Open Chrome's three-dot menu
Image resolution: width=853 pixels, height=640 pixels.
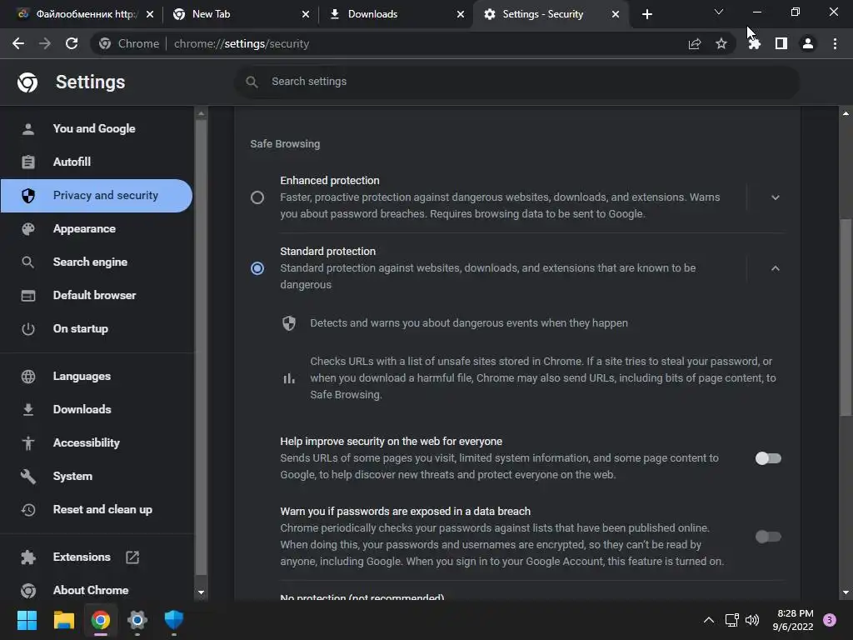[x=835, y=43]
